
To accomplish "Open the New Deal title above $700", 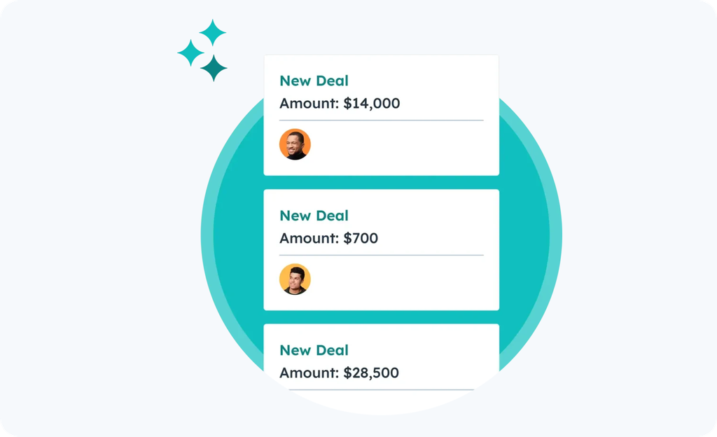I will pyautogui.click(x=314, y=216).
